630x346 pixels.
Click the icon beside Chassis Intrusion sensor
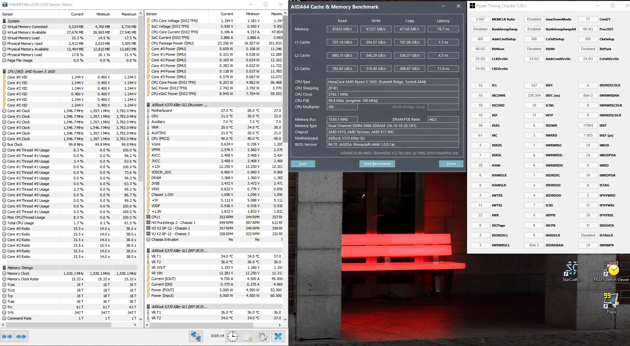click(148, 239)
